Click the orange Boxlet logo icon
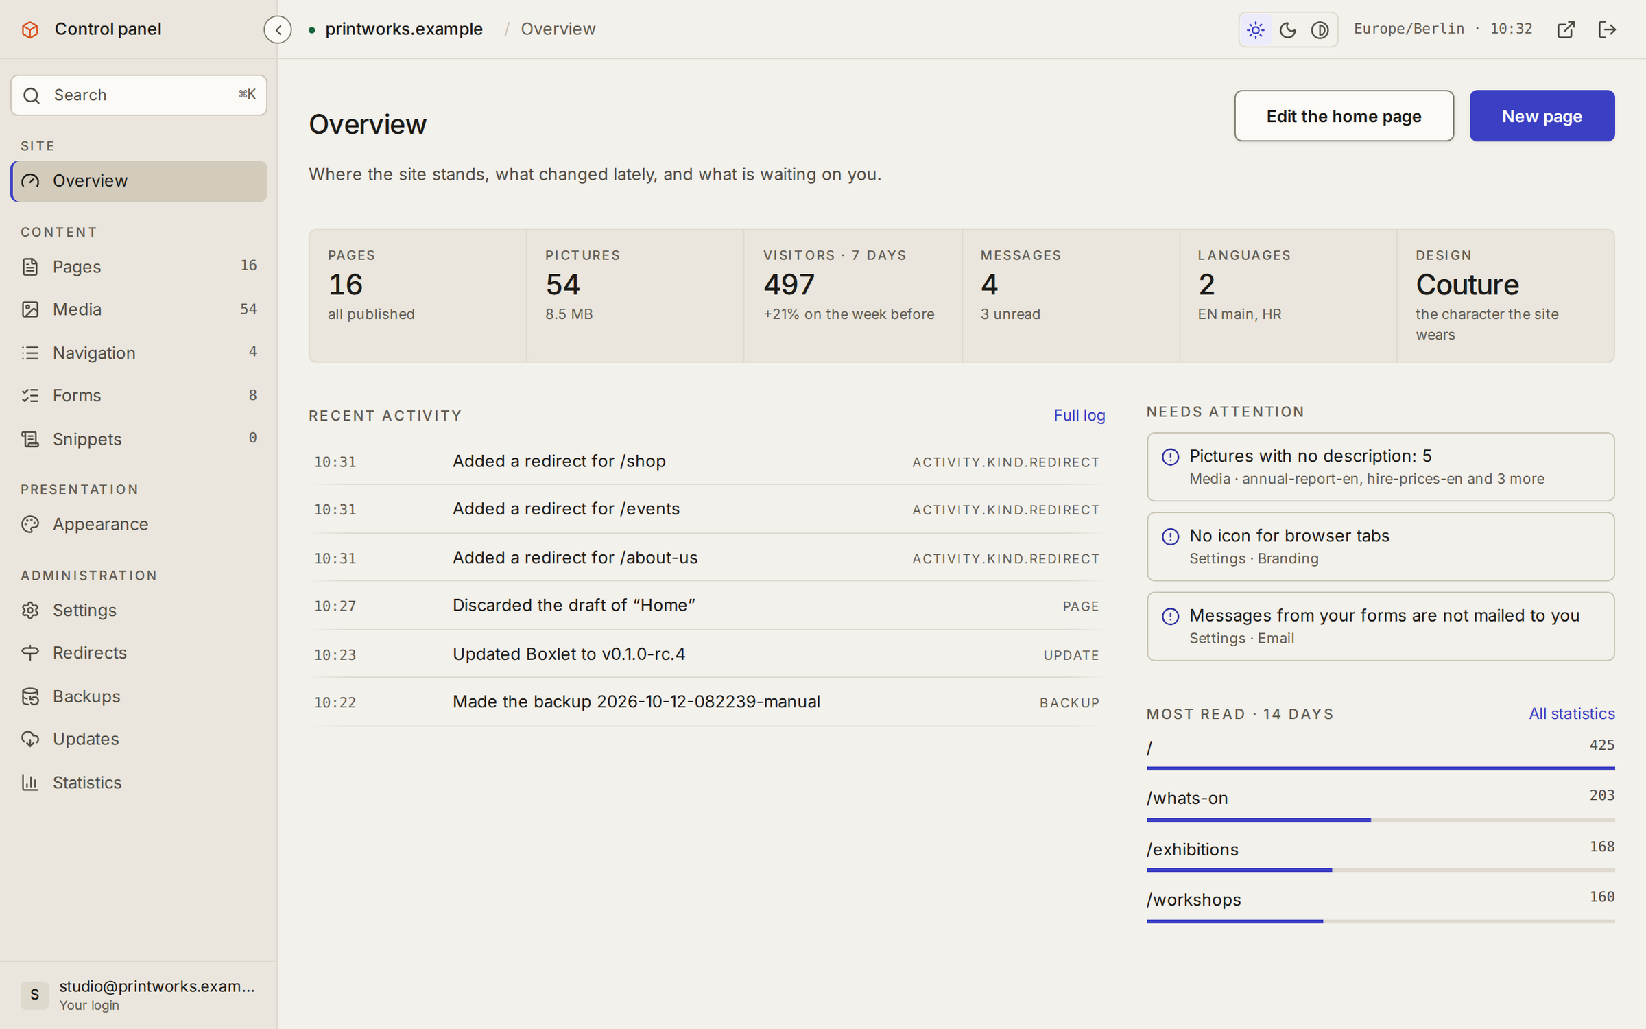Viewport: 1646px width, 1029px height. pyautogui.click(x=30, y=29)
